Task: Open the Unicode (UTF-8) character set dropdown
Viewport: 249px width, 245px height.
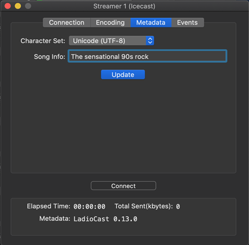Action: 111,41
